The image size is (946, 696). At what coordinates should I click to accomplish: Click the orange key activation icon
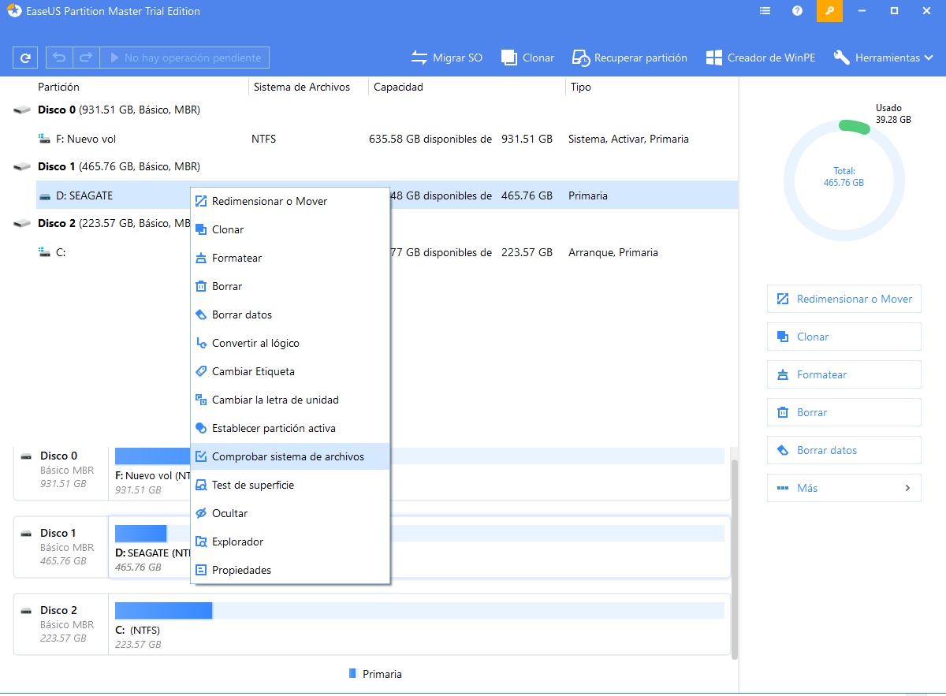[x=829, y=11]
